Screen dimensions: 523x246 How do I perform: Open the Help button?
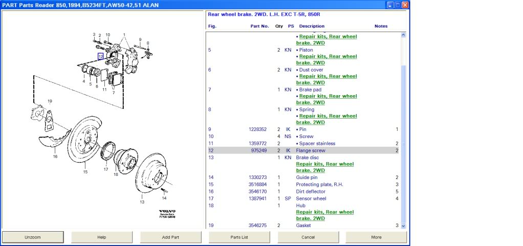click(102, 237)
